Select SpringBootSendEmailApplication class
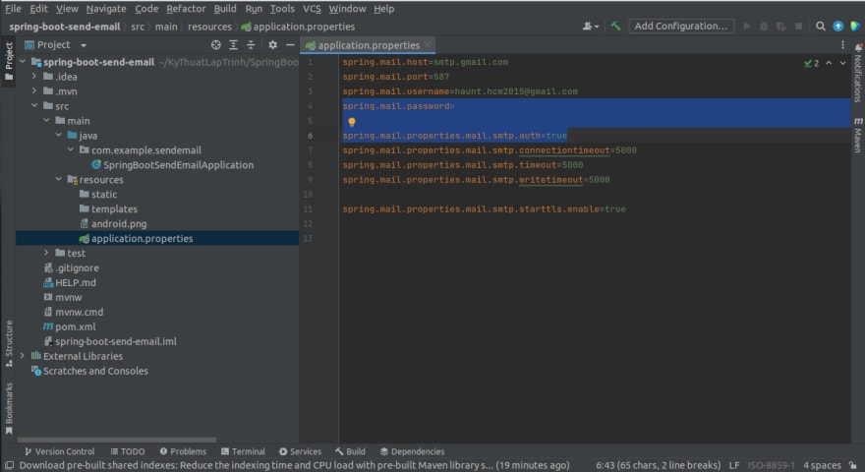Screen dimensions: 865x472 (x=172, y=164)
